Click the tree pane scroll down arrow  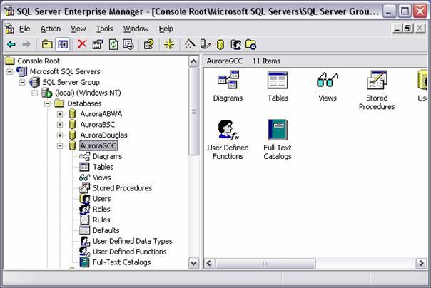tap(194, 263)
